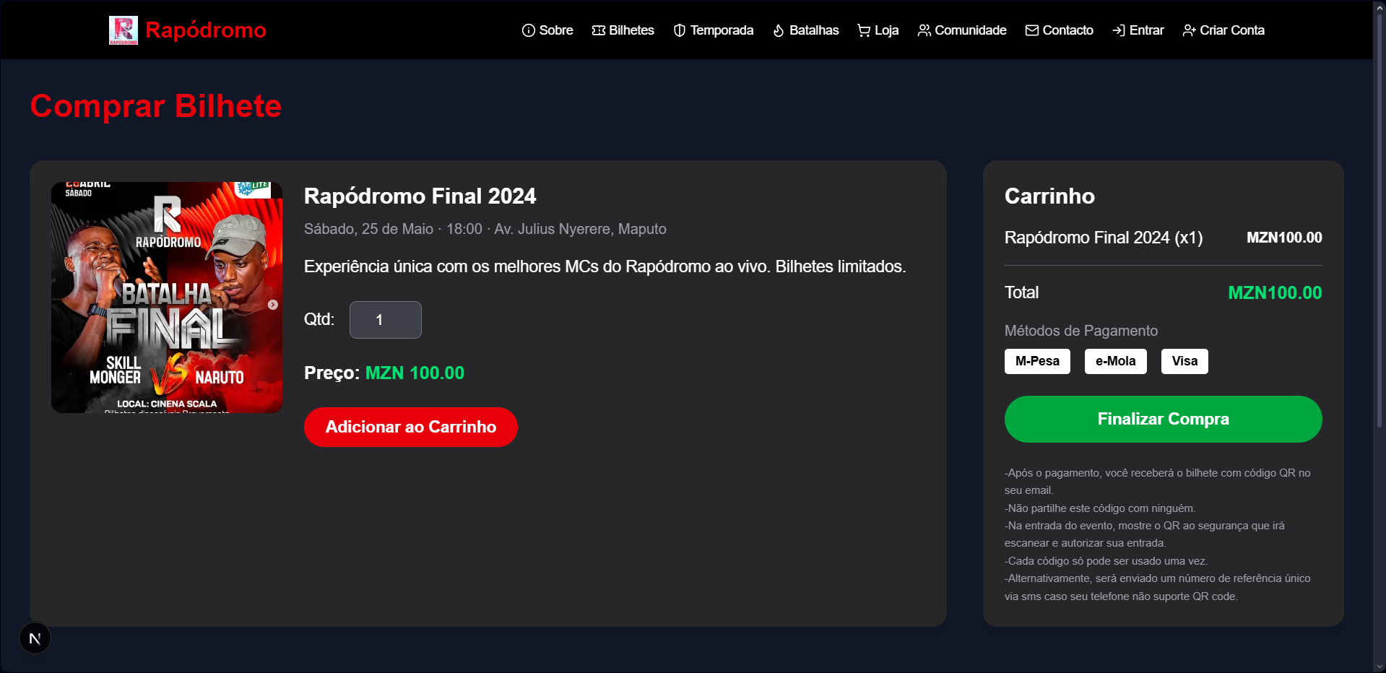Click the Comprar Bilhete heading
This screenshot has width=1386, height=673.
coord(156,106)
